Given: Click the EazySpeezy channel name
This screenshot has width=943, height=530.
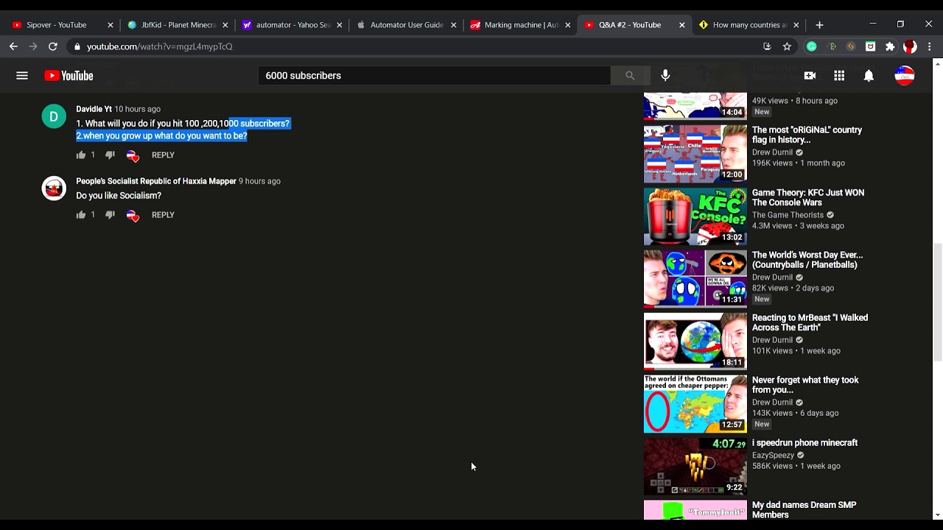Looking at the screenshot, I should click(x=773, y=456).
